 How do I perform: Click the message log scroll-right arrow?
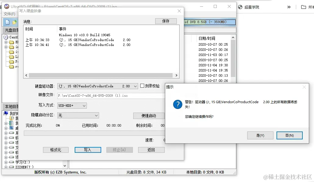176,75
